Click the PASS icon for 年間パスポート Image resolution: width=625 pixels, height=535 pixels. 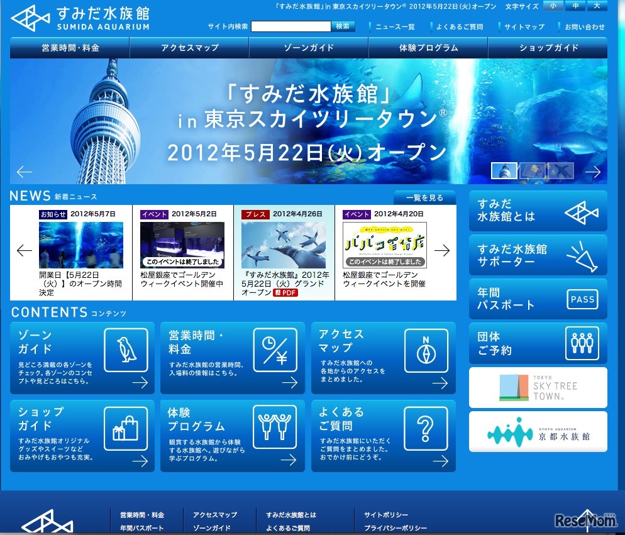(582, 299)
